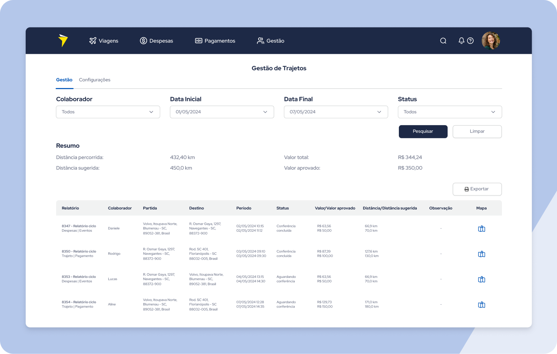
Task: Open the user profile avatar
Action: [x=491, y=40]
